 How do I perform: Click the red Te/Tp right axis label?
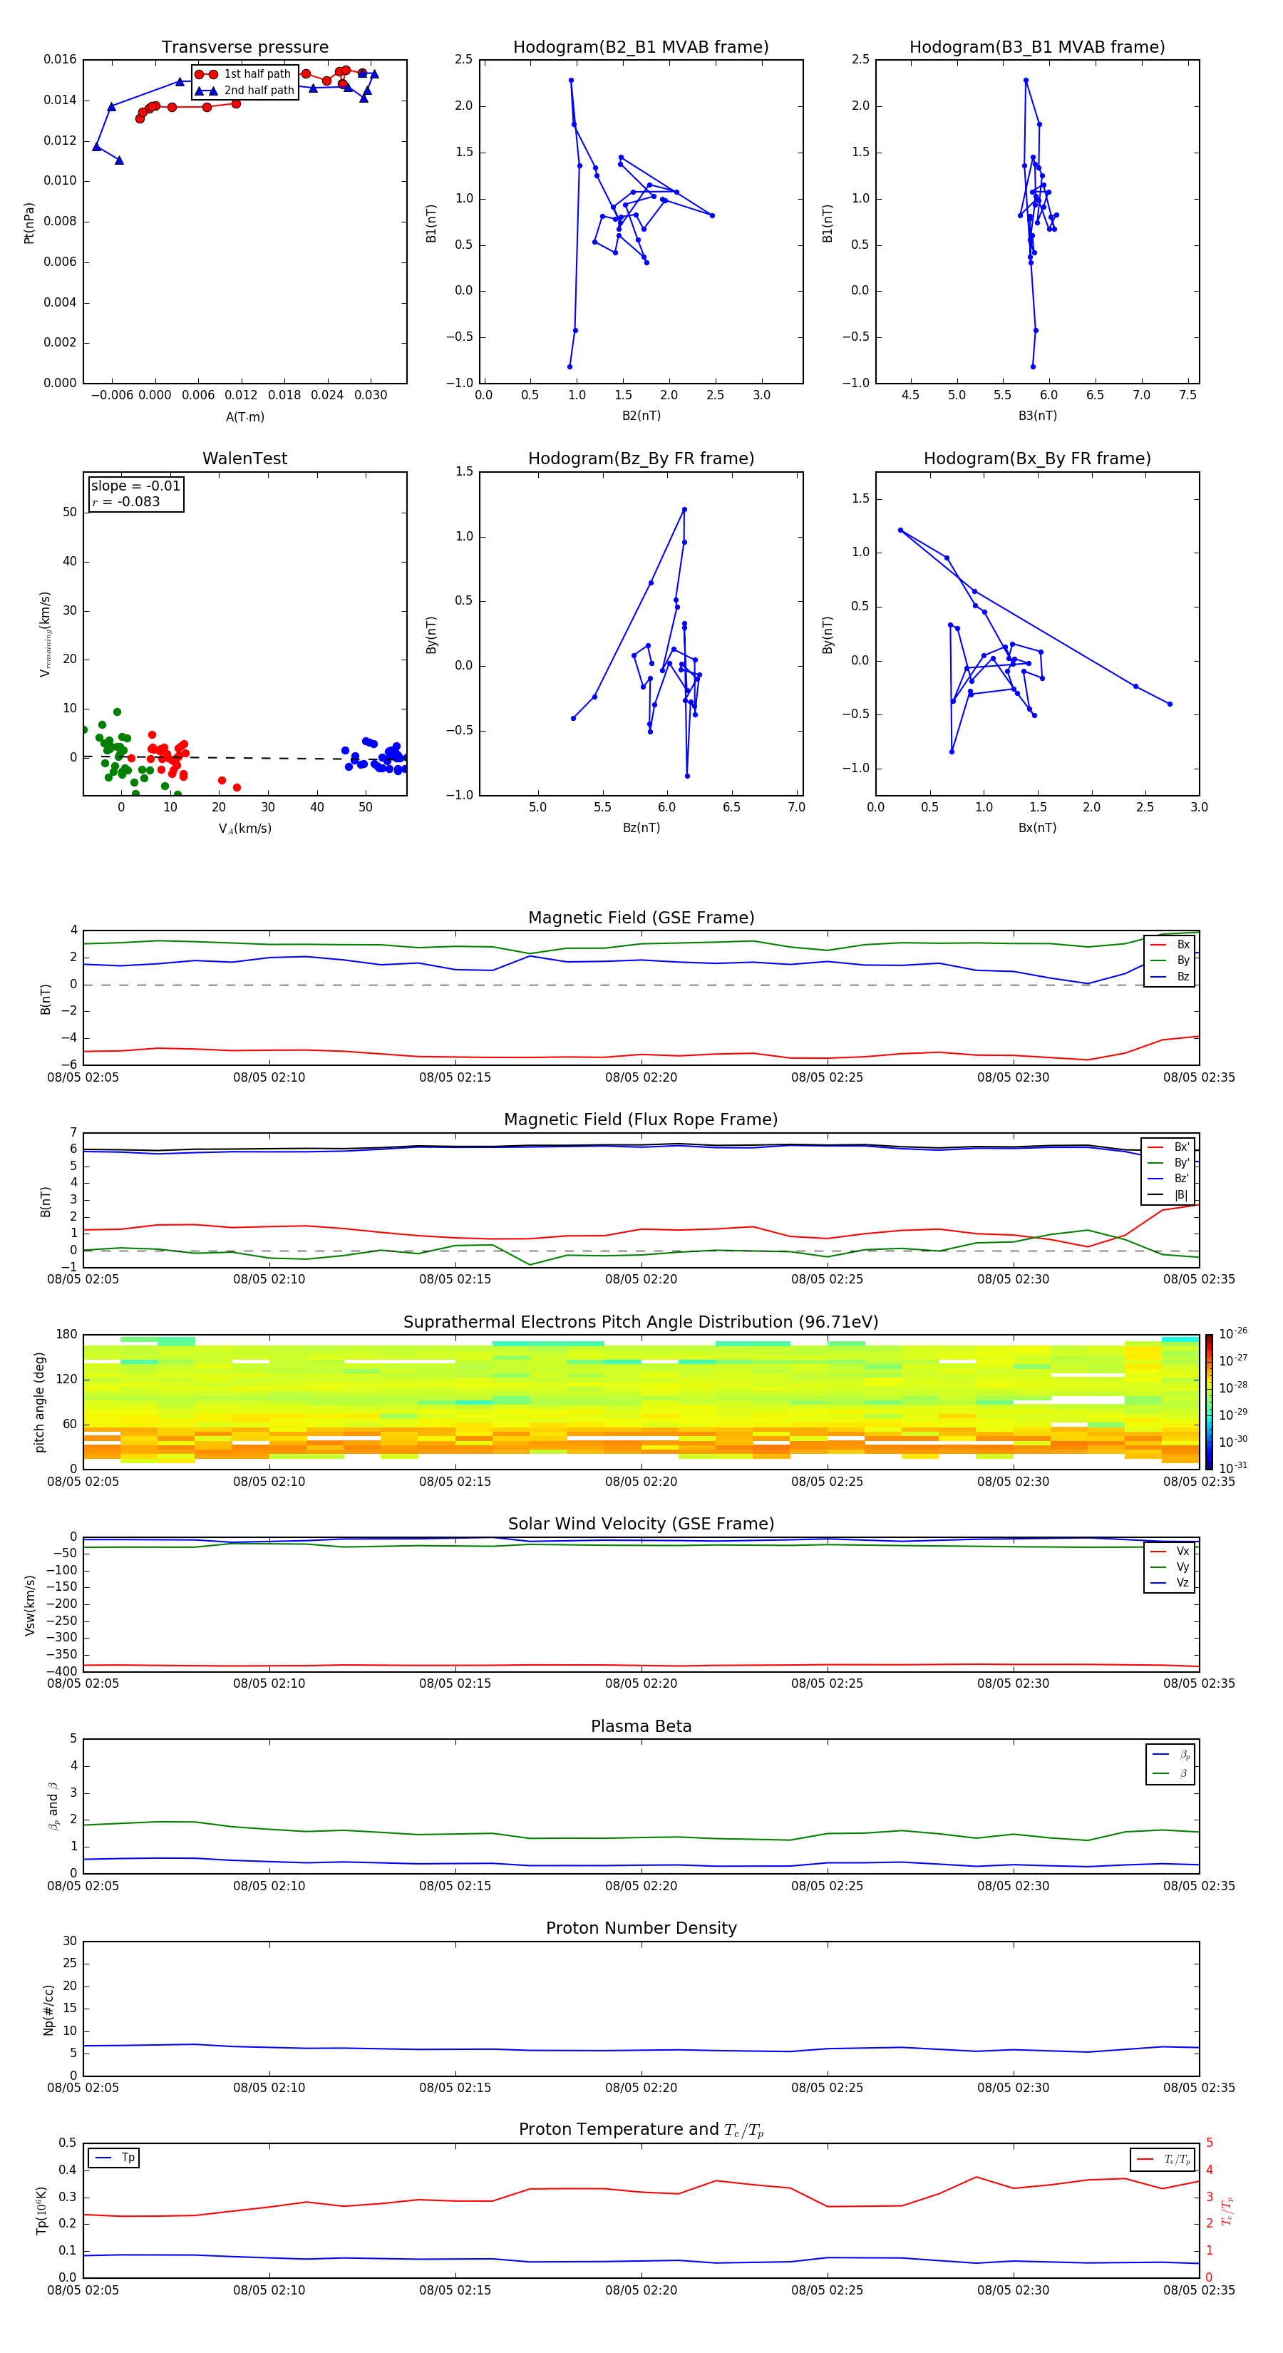pyautogui.click(x=1227, y=2210)
